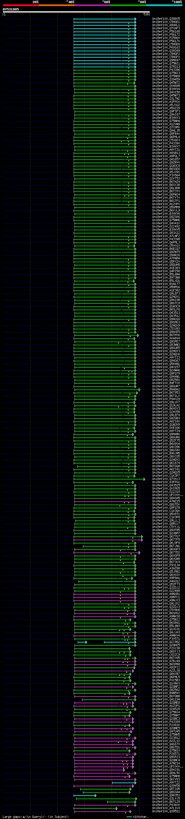Open hit UniRef100_C1K3P7

166,476
